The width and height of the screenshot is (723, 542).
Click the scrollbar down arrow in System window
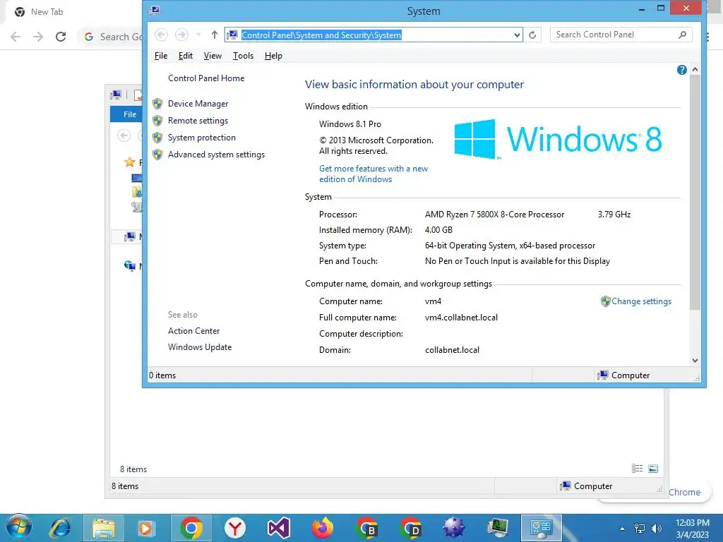click(695, 361)
